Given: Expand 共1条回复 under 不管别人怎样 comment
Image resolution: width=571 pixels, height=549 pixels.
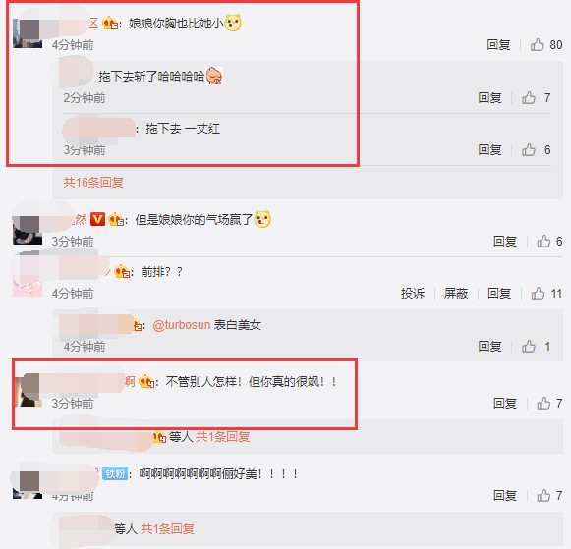Looking at the screenshot, I should (223, 436).
